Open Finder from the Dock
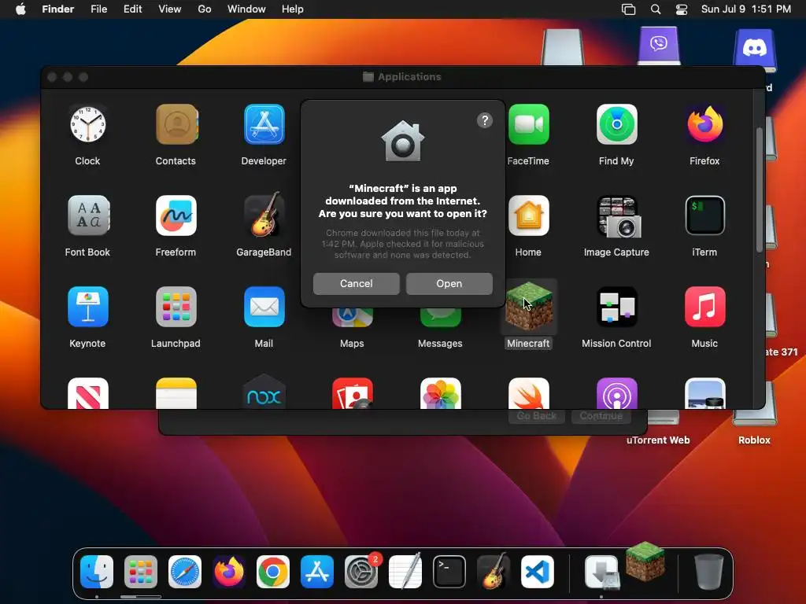806x604 pixels. click(x=97, y=572)
